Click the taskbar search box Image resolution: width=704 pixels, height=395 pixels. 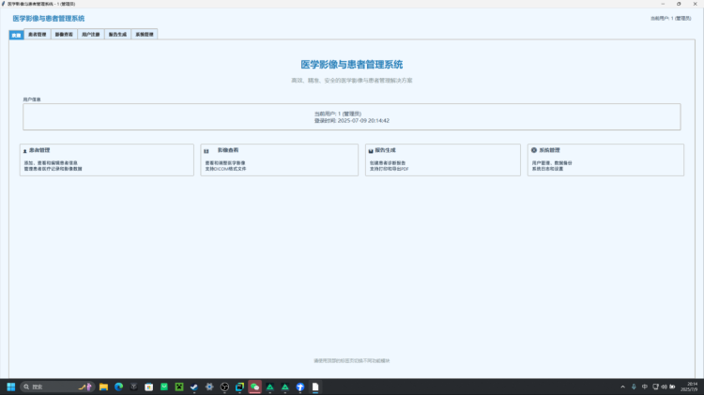point(54,387)
